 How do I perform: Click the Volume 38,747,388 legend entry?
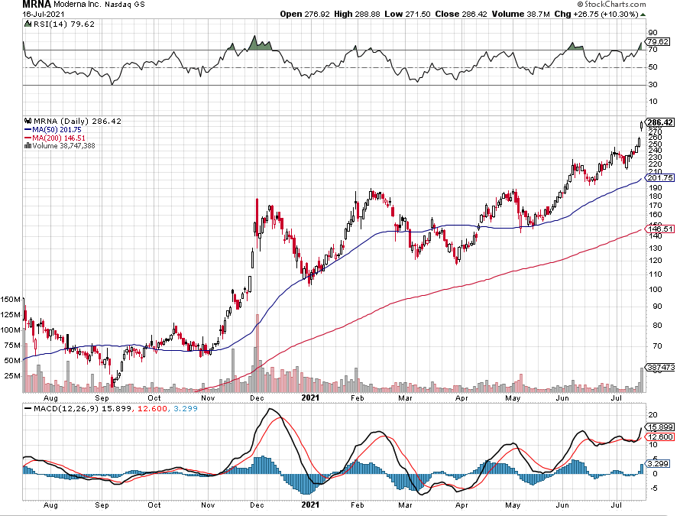pos(63,146)
